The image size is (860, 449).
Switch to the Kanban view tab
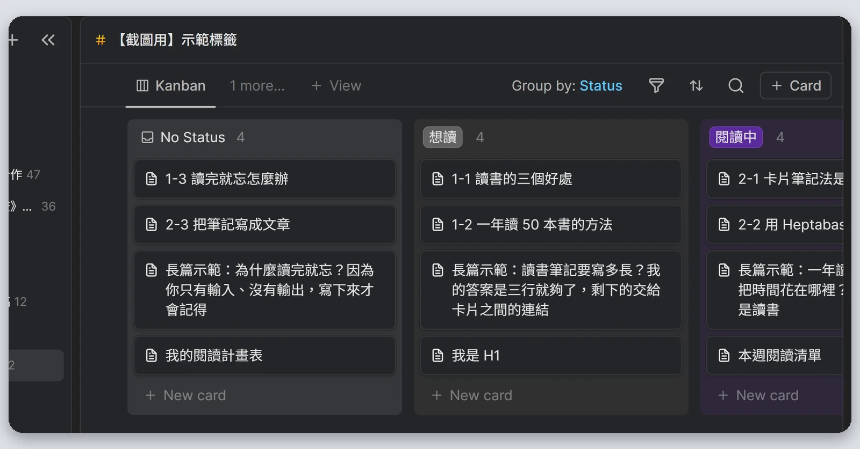click(171, 86)
